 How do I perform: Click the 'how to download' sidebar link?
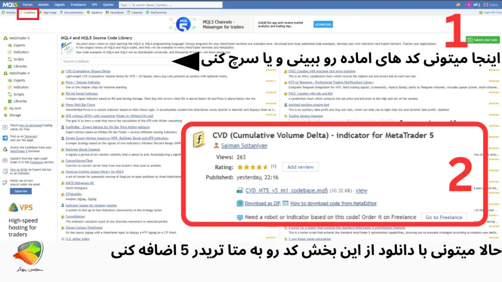tap(30, 125)
